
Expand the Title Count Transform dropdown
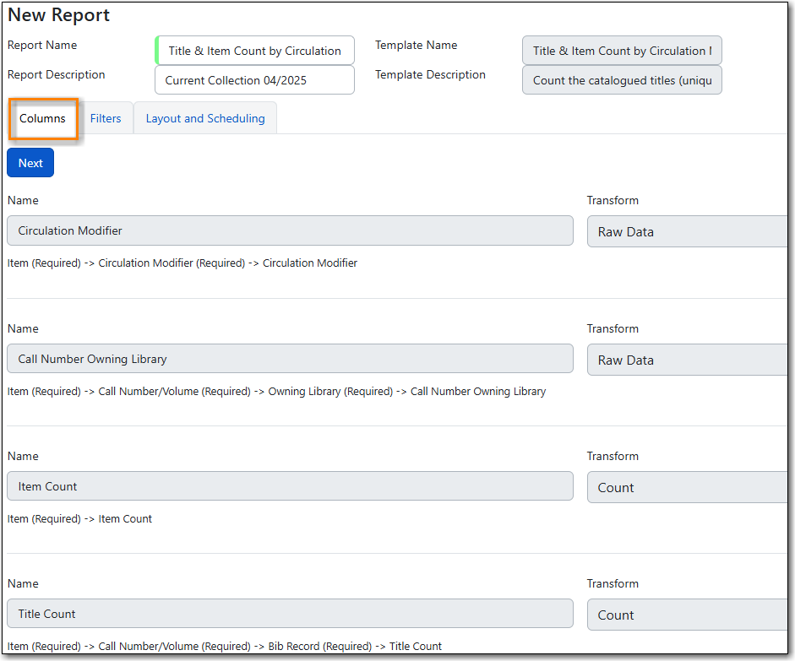click(687, 615)
